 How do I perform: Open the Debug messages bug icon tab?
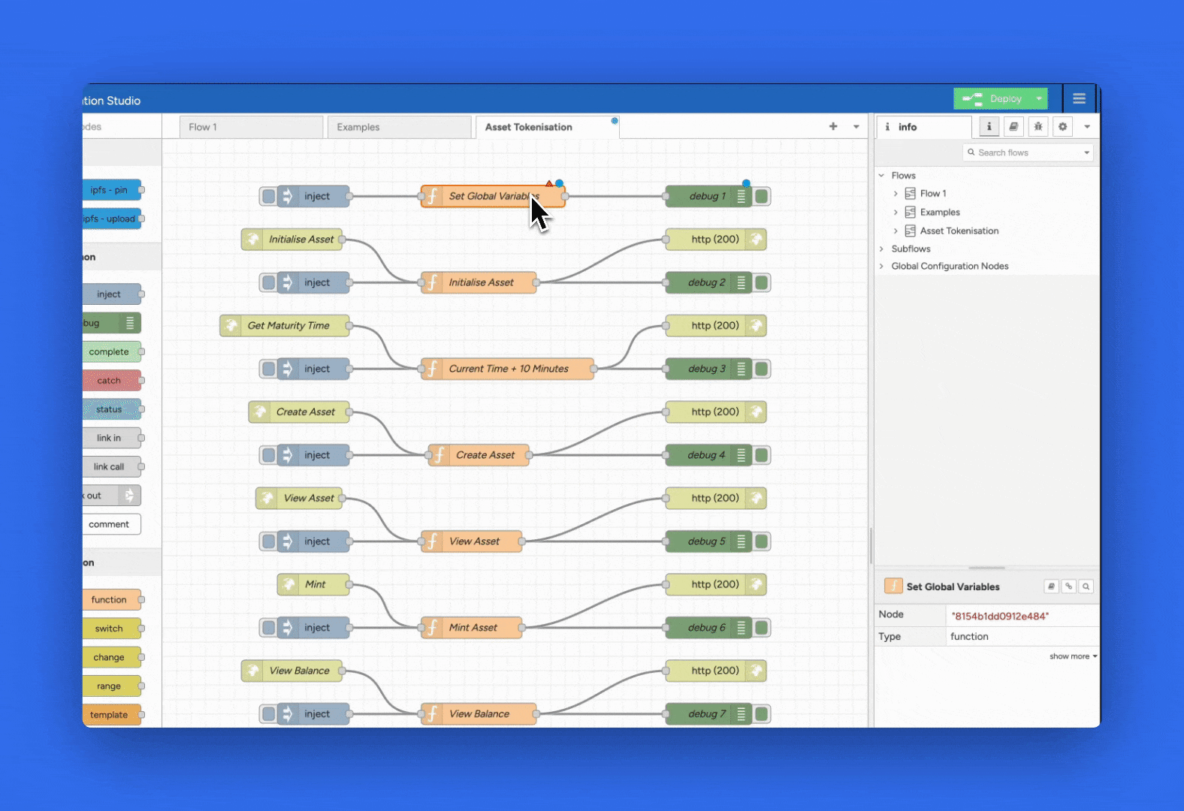[1038, 127]
